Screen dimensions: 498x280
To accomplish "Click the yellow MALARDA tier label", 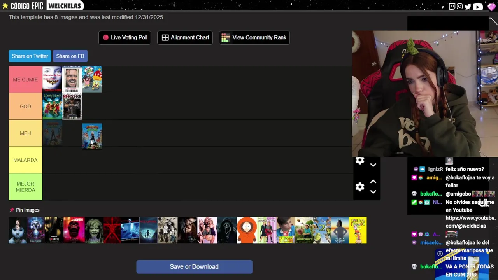I will click(x=25, y=160).
